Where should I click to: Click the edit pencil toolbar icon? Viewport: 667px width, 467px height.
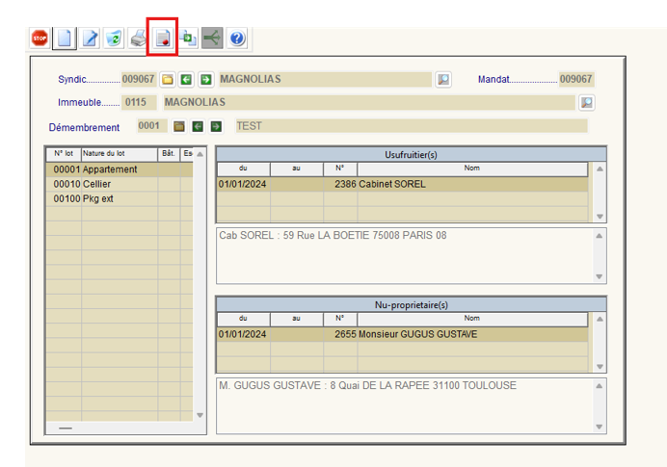(90, 39)
